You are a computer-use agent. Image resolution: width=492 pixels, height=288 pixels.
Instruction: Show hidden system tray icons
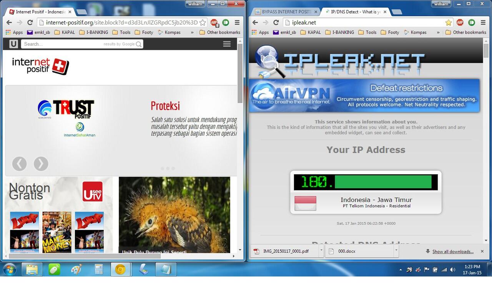click(401, 270)
